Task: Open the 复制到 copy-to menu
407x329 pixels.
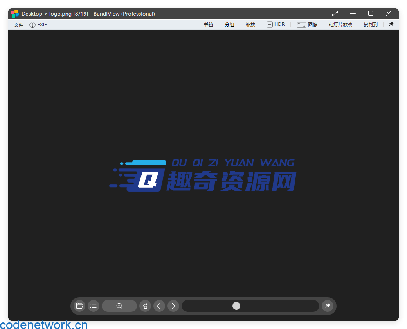Action: (x=370, y=24)
